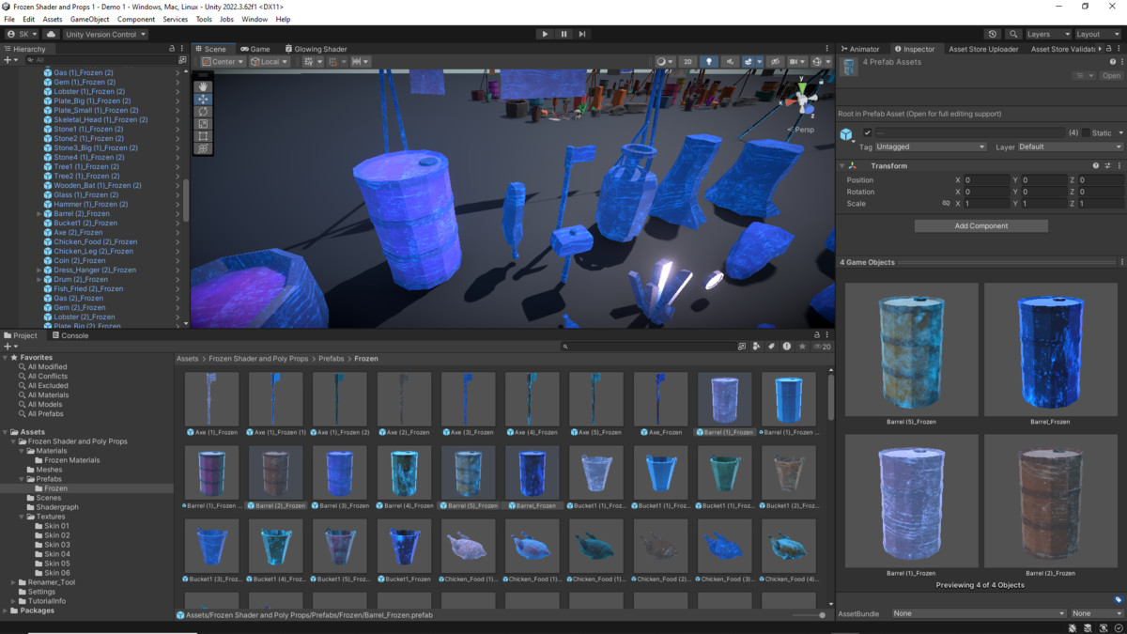Screen dimensions: 1127x634
Task: Toggle scene lighting in the Scene view toolbar
Action: (710, 61)
